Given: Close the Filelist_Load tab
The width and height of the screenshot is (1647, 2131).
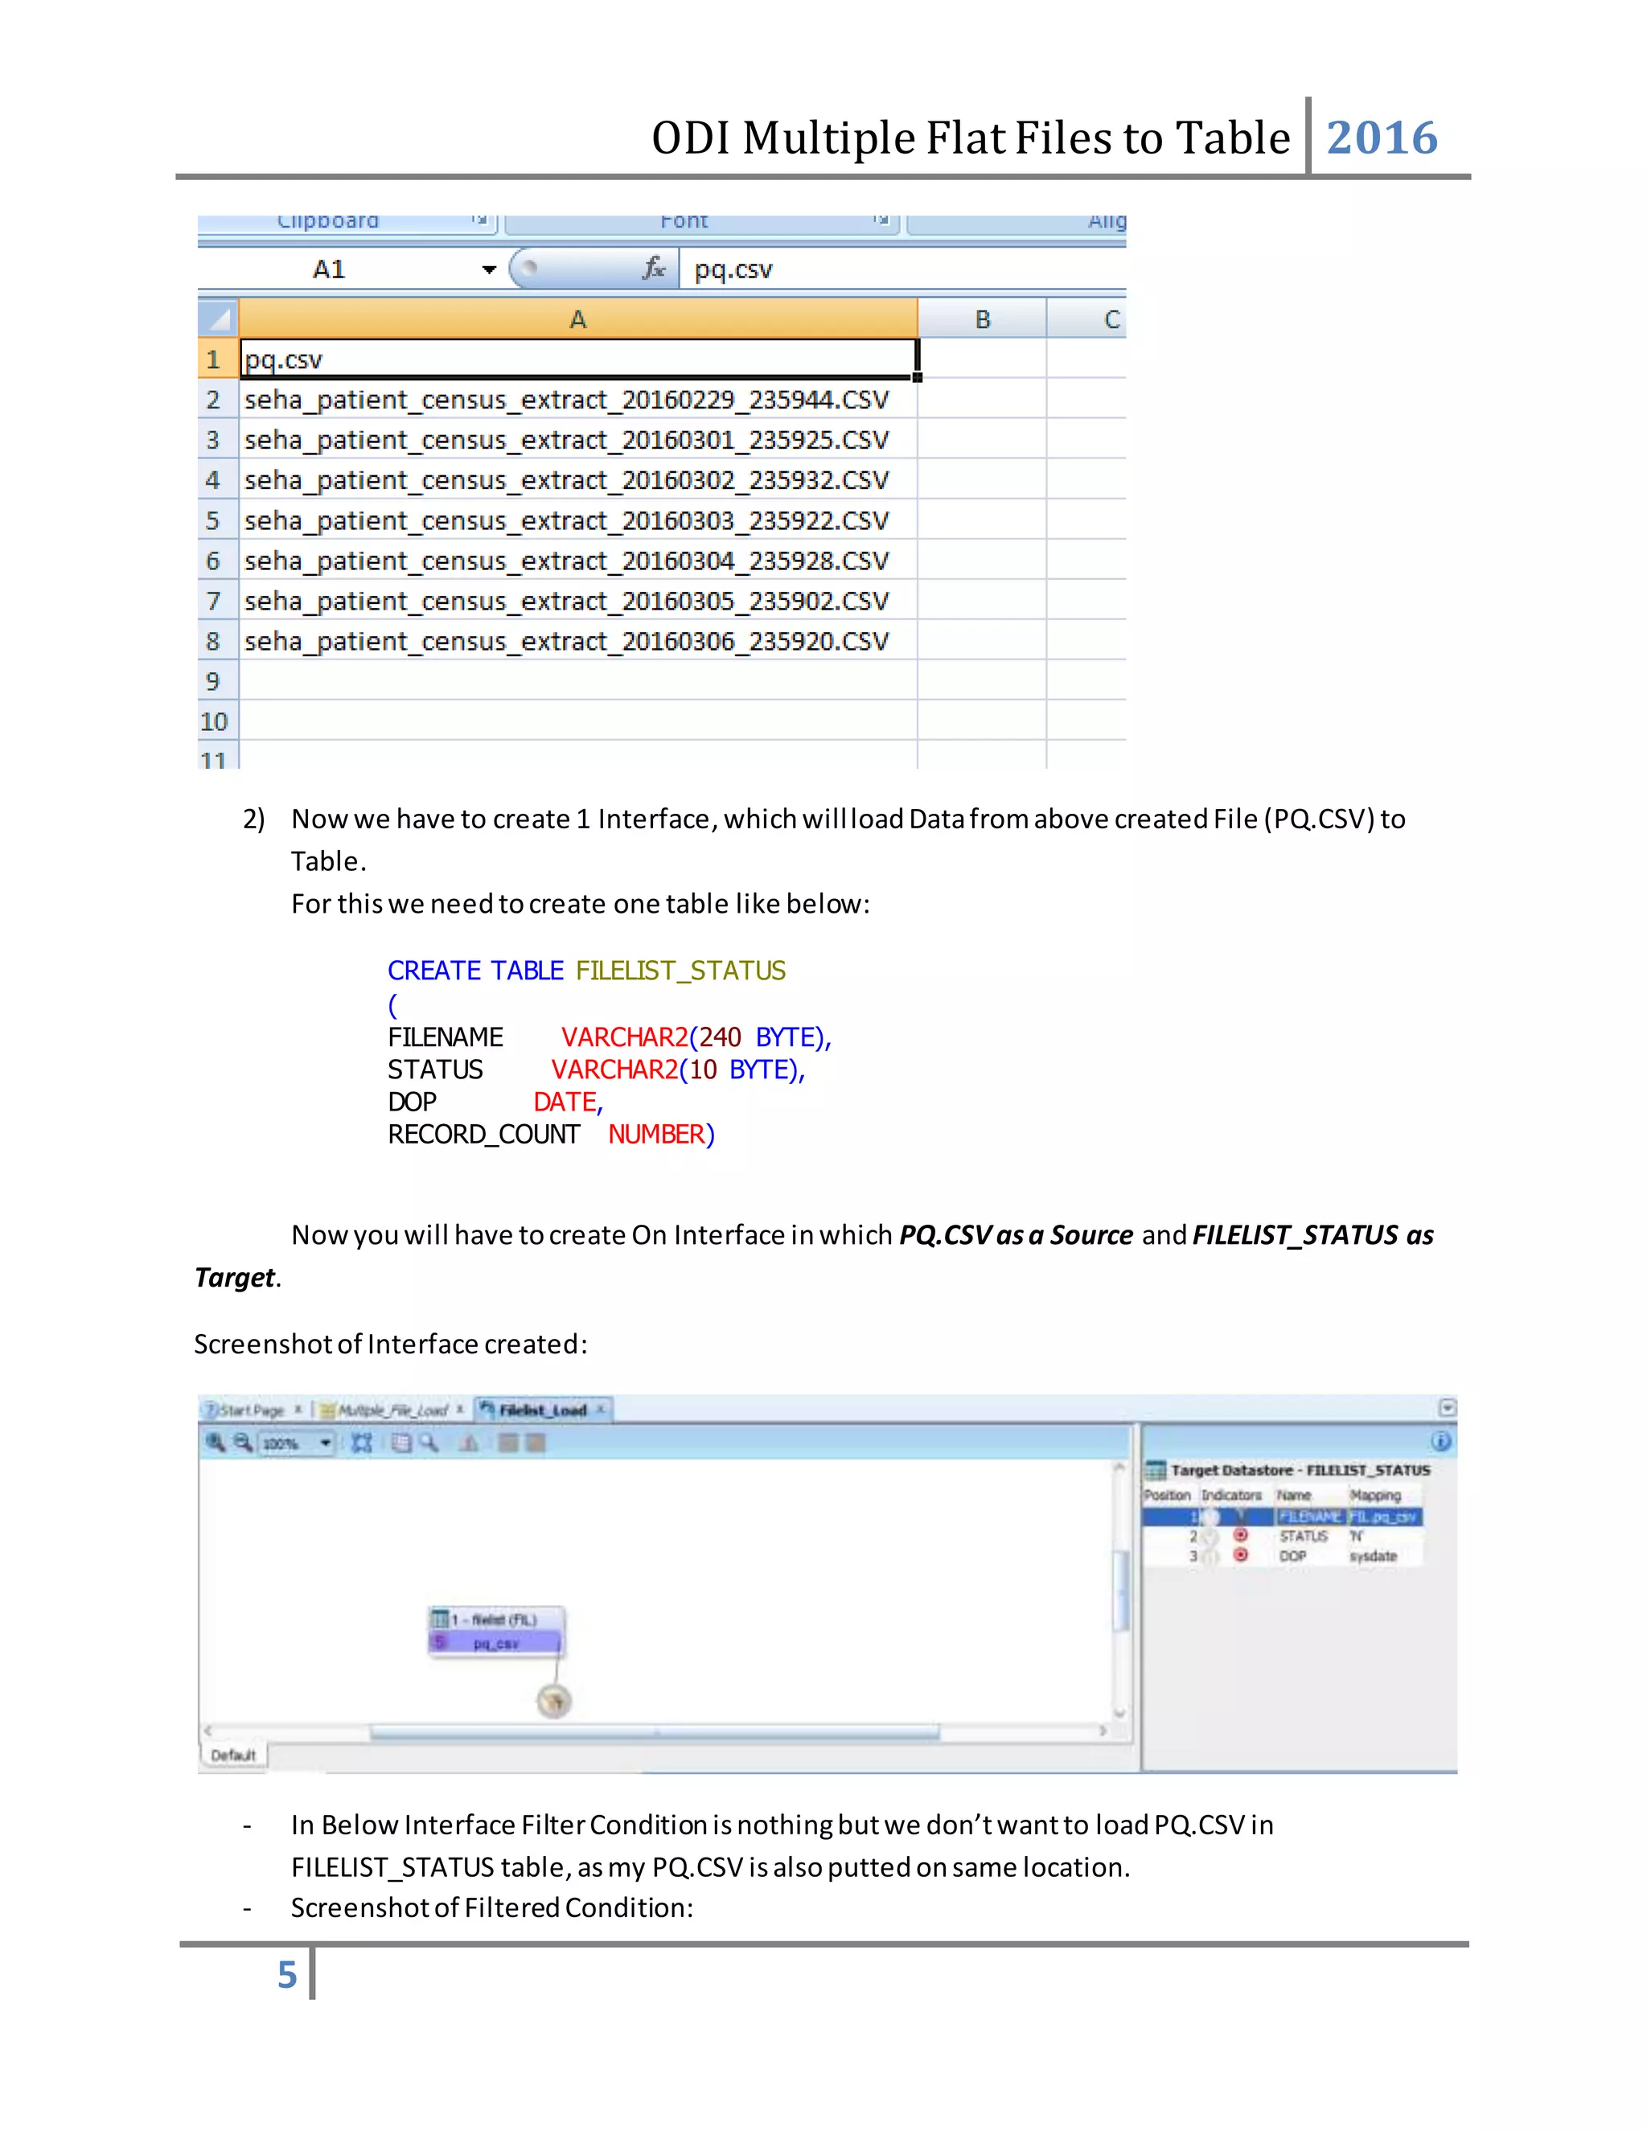Looking at the screenshot, I should pos(601,1409).
